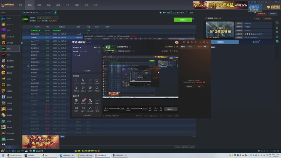Open the trophy icon on the right edge
This screenshot has height=158, width=281.
277,37
